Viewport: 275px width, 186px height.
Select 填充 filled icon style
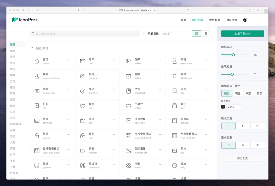[x=238, y=93]
